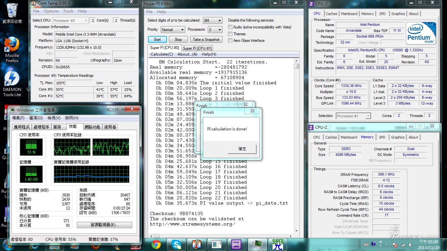This screenshot has width=447, height=251.
Task: Open Skype from the taskbar
Action: point(176,244)
